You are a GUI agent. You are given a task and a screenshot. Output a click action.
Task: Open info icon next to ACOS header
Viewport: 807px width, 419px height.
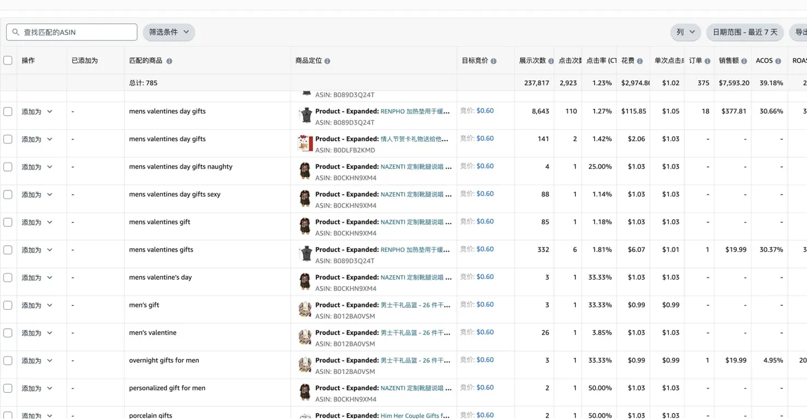(x=778, y=61)
